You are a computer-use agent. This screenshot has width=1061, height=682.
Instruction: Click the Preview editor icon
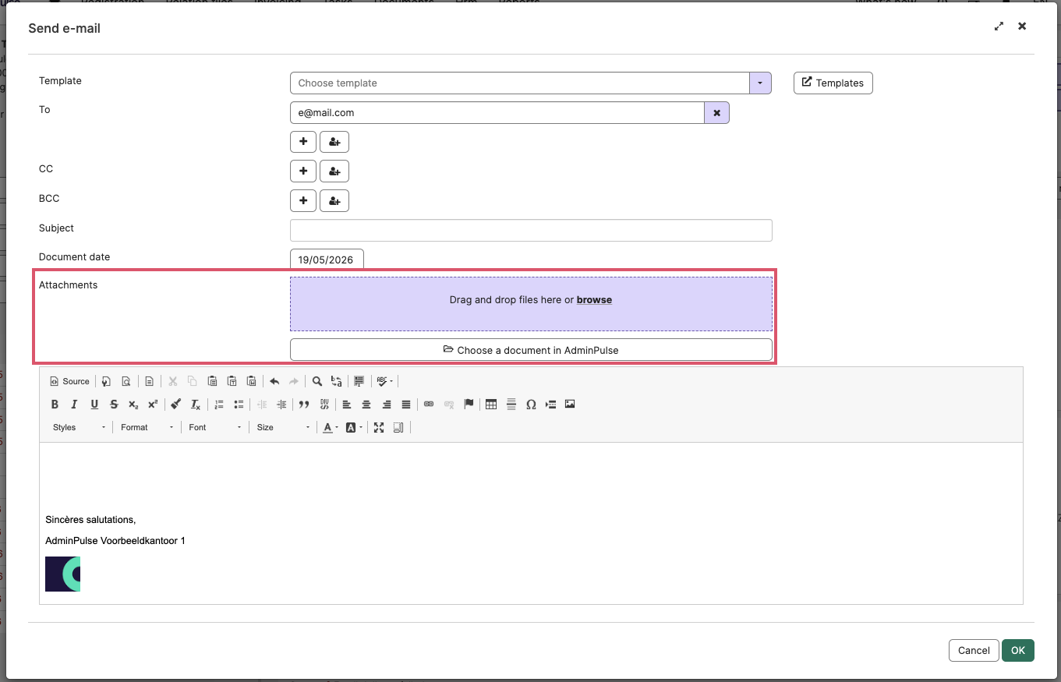point(126,381)
